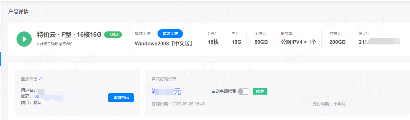410x120 pixels.
Task: Click the 重置密码 button
Action: coord(121,98)
